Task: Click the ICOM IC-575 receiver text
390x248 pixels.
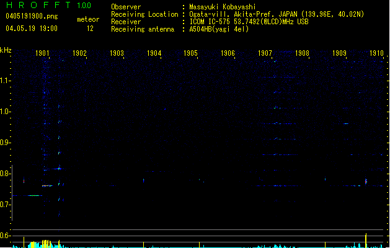Action: (x=249, y=22)
